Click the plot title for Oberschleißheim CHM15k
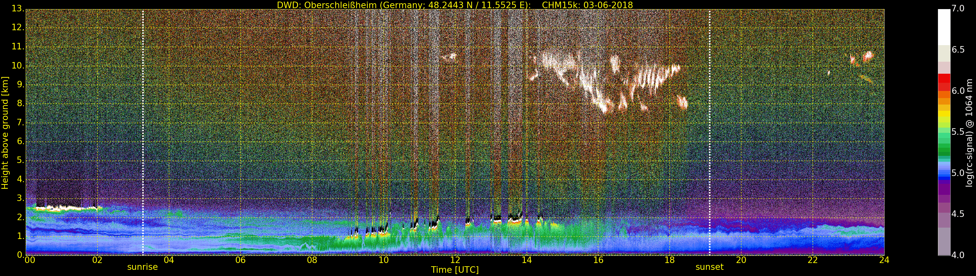 click(455, 5)
